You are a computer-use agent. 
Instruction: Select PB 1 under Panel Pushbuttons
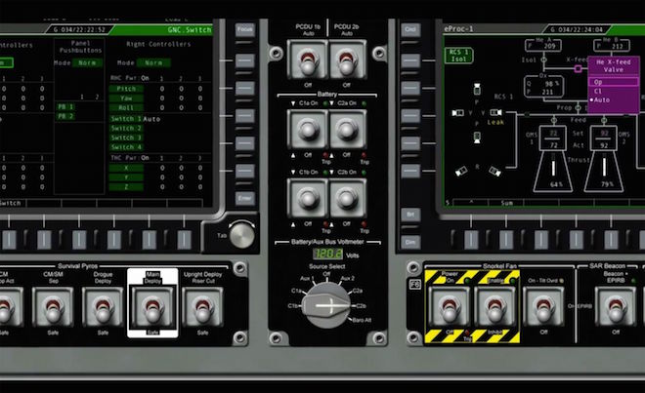pos(65,106)
